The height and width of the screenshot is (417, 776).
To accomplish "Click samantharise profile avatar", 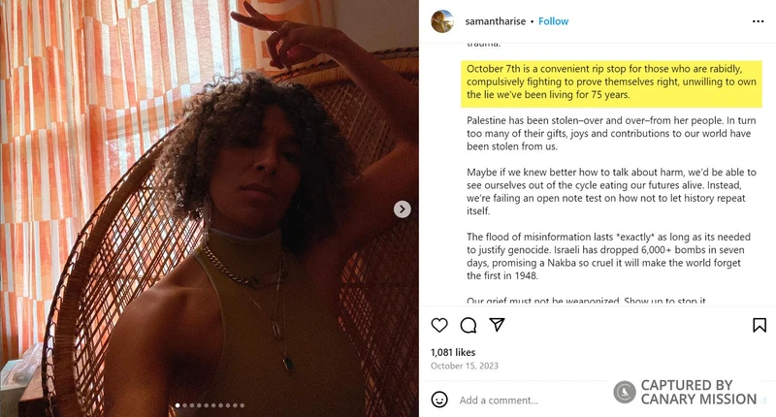I will (442, 20).
